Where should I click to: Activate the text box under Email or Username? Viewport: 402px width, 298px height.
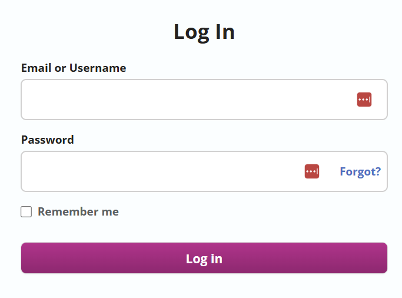[x=204, y=100]
